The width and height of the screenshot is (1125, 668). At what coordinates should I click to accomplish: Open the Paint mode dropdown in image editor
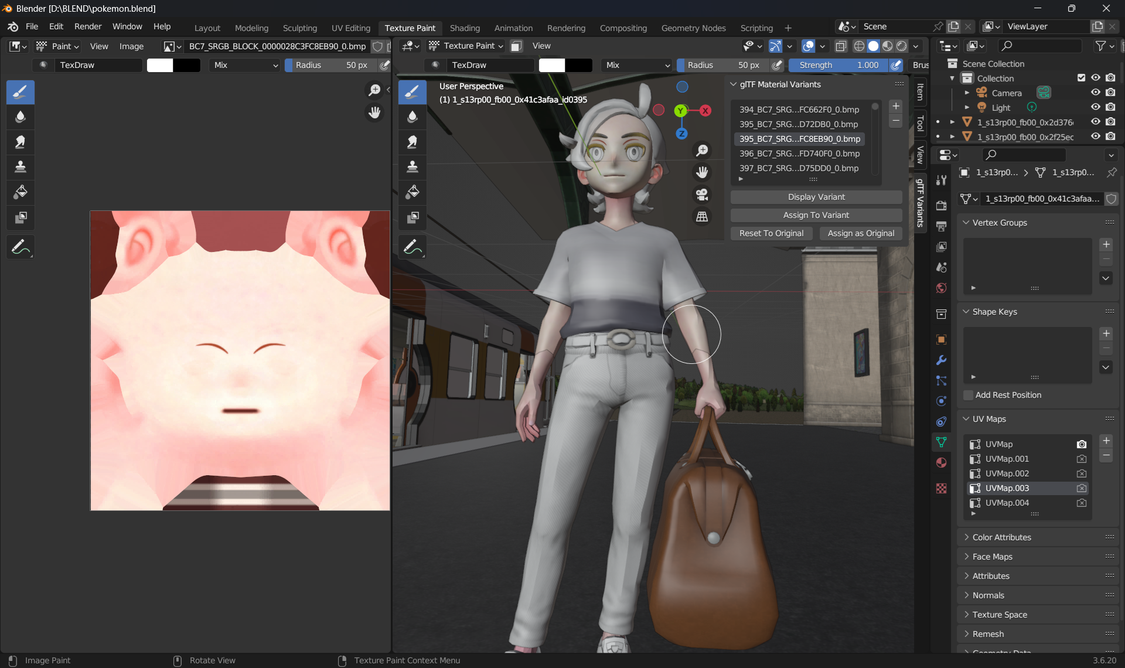click(x=57, y=46)
